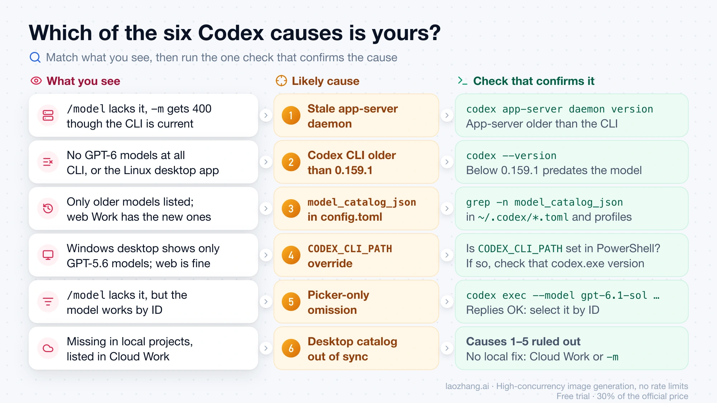This screenshot has width=717, height=403.
Task: Click the chevron leading into model_catalog_json in config.toml
Action: (266, 208)
